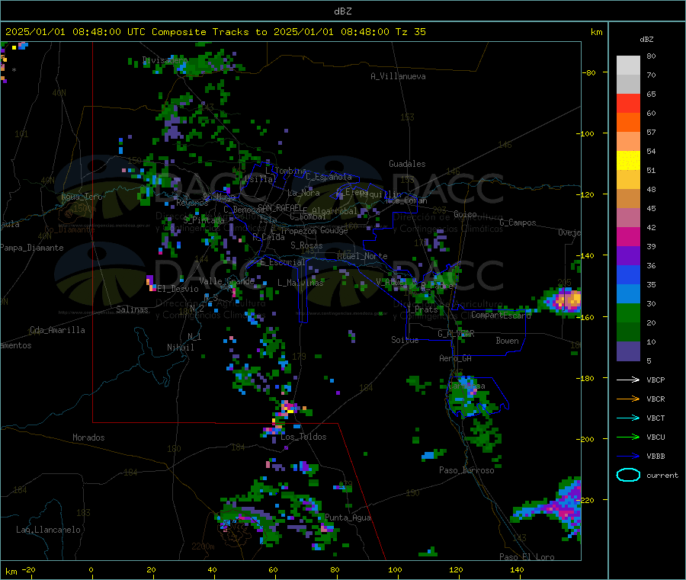
Task: Select the dark orange 60 dBZ swatch
Action: point(628,123)
